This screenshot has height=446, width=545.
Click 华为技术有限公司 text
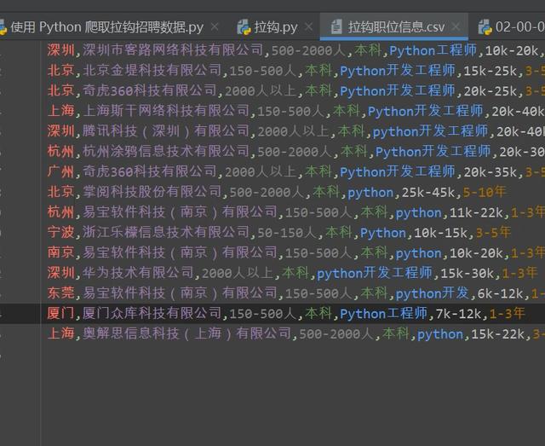click(x=138, y=273)
